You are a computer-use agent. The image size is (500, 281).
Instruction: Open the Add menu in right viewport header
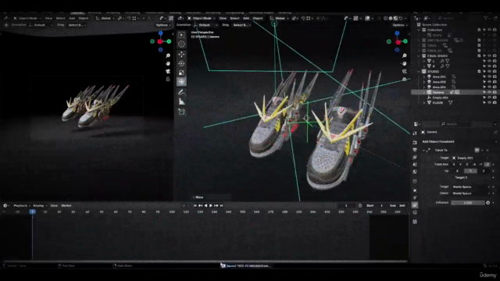(246, 18)
